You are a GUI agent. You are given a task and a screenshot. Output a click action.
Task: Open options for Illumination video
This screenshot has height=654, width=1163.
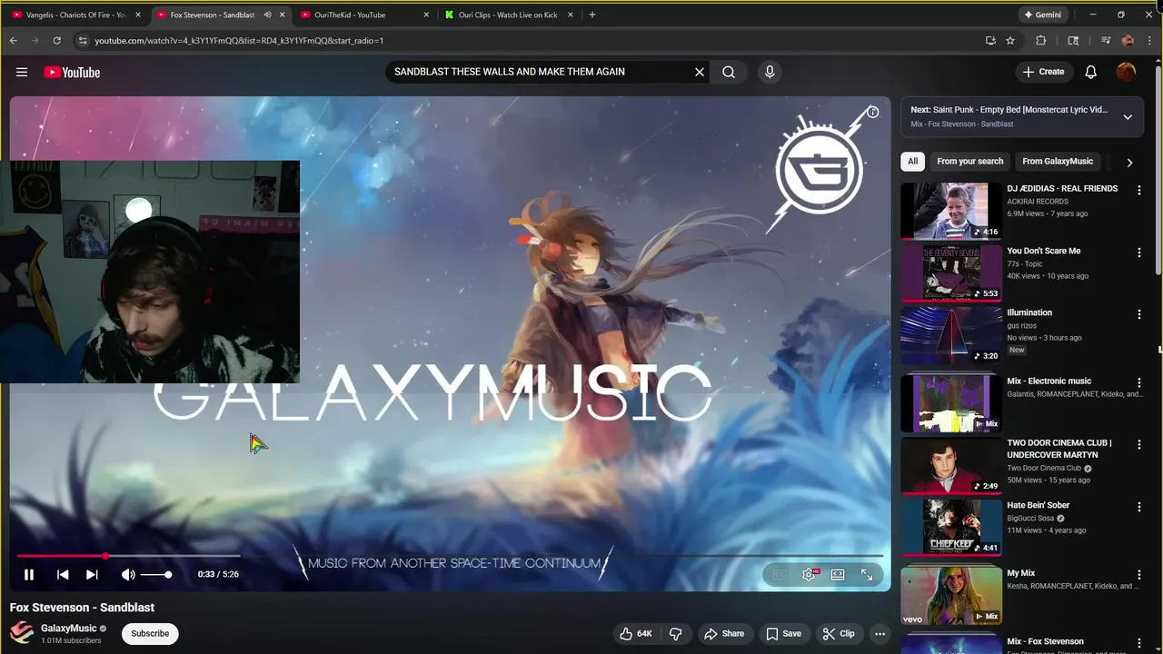click(1138, 314)
